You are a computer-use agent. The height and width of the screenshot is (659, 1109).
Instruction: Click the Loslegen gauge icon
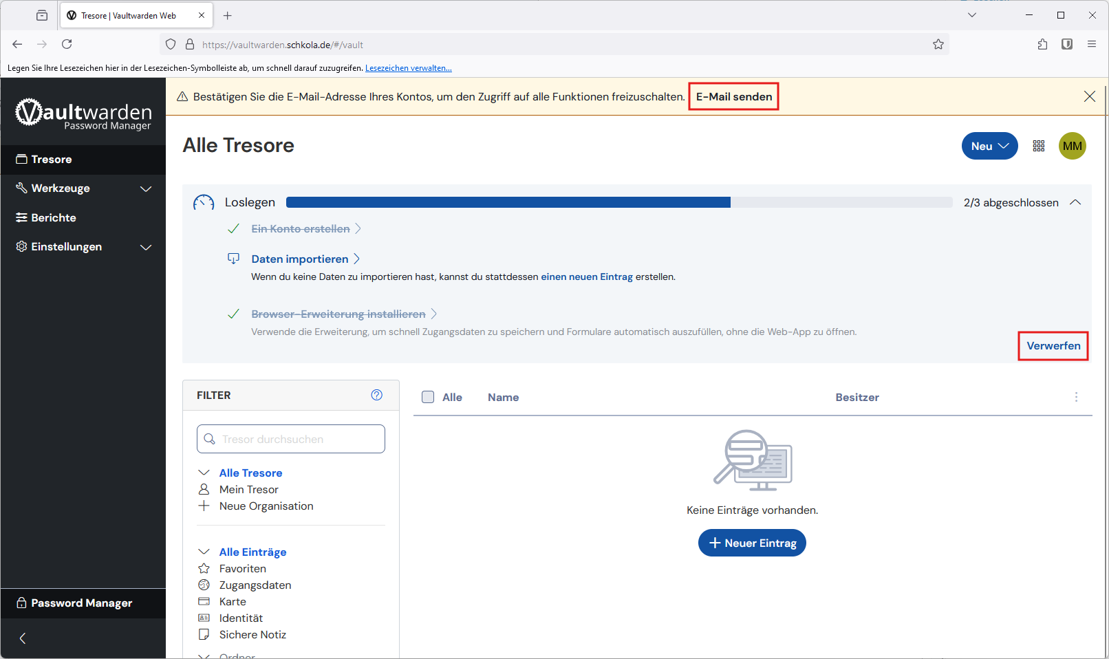click(204, 202)
